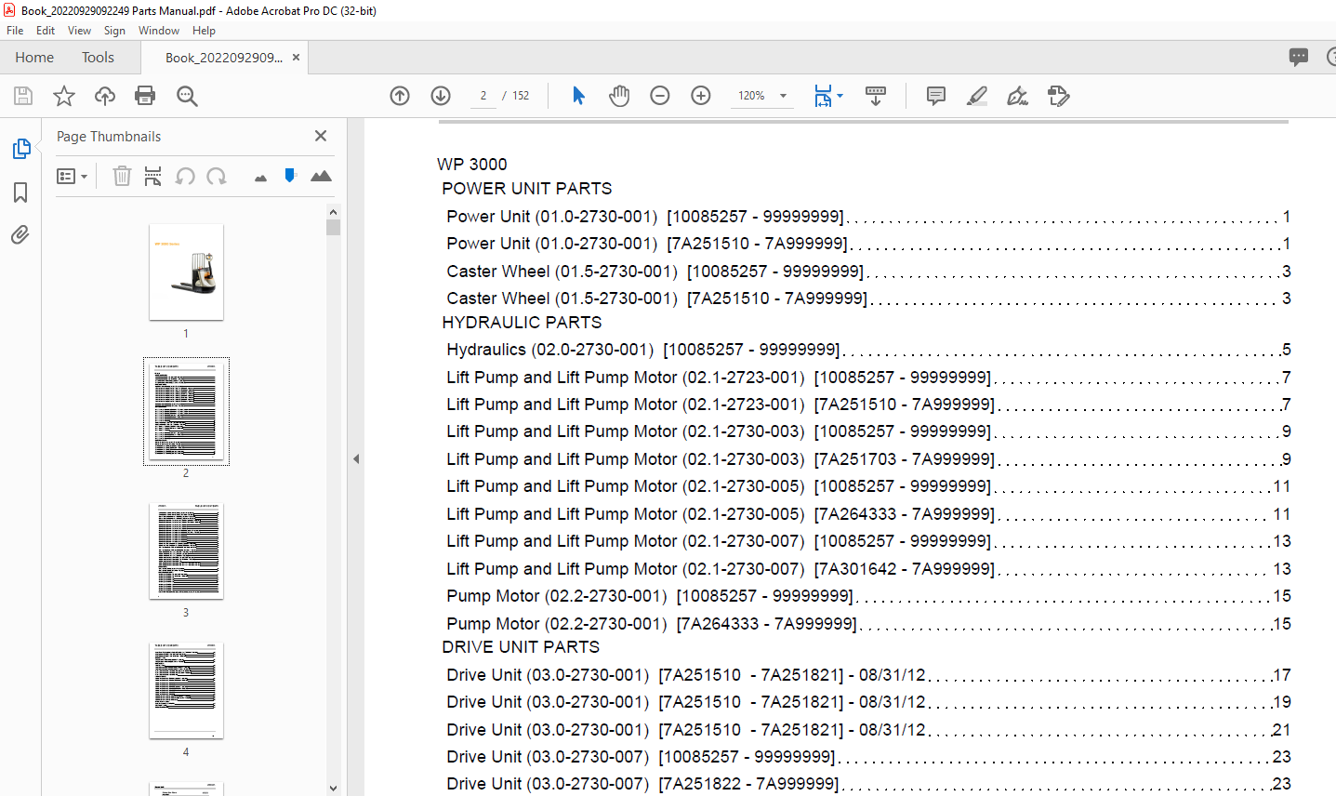Screen dimensions: 1336x796
Task: Select the page 1 thumbnail
Action: click(x=186, y=272)
